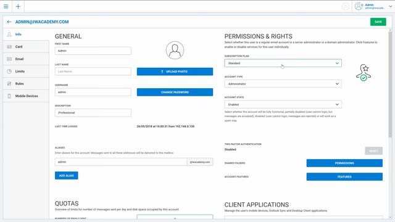Click the Save button
395x222 pixels.
pyautogui.click(x=378, y=22)
